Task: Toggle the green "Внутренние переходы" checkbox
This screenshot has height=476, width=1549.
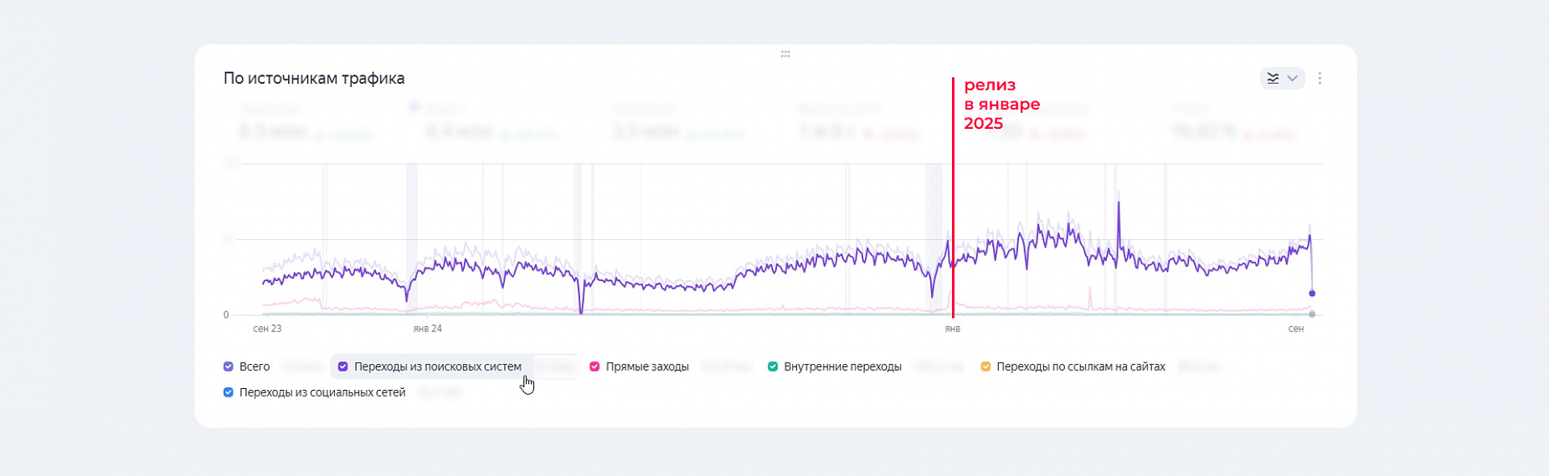Action: [x=773, y=366]
